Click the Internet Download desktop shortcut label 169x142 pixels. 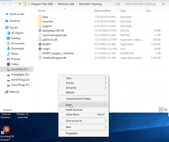pos(6,116)
